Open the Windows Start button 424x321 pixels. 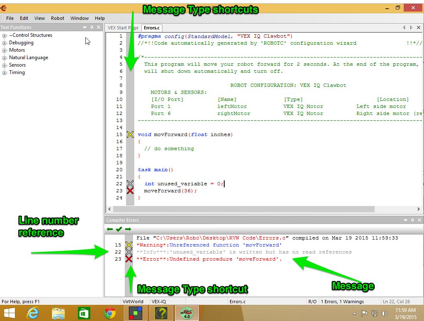pos(10,313)
